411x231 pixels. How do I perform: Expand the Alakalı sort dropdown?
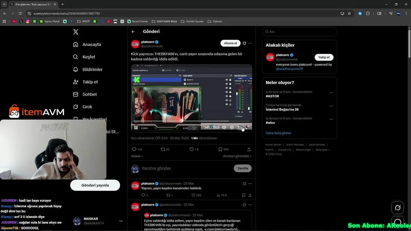point(137,156)
